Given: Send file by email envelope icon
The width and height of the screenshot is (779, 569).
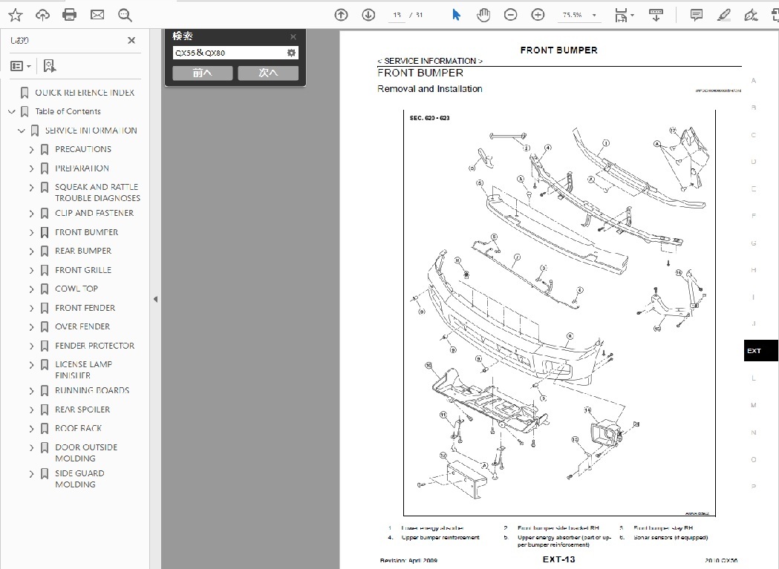Looking at the screenshot, I should [x=97, y=15].
